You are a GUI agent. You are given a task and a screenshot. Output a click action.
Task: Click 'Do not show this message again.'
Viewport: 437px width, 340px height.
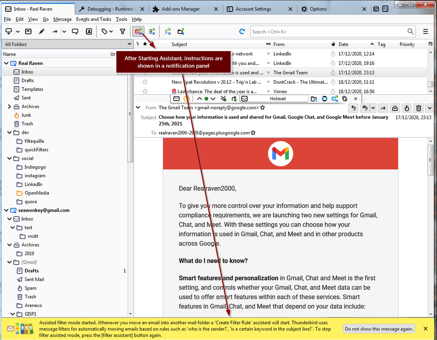[x=379, y=329]
